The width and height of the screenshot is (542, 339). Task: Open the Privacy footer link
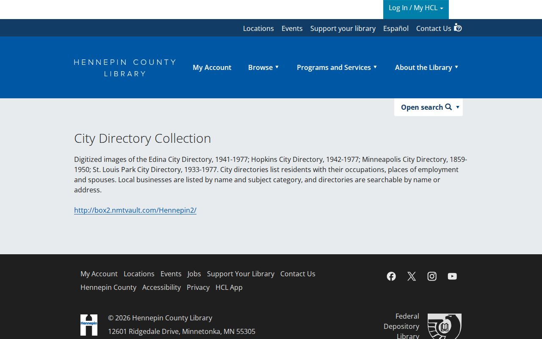click(198, 287)
